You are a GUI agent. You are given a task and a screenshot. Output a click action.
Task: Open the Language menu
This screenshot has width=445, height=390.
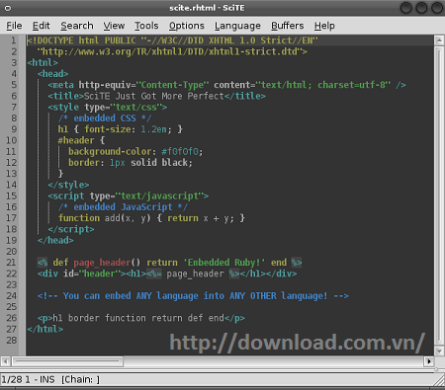tap(237, 26)
